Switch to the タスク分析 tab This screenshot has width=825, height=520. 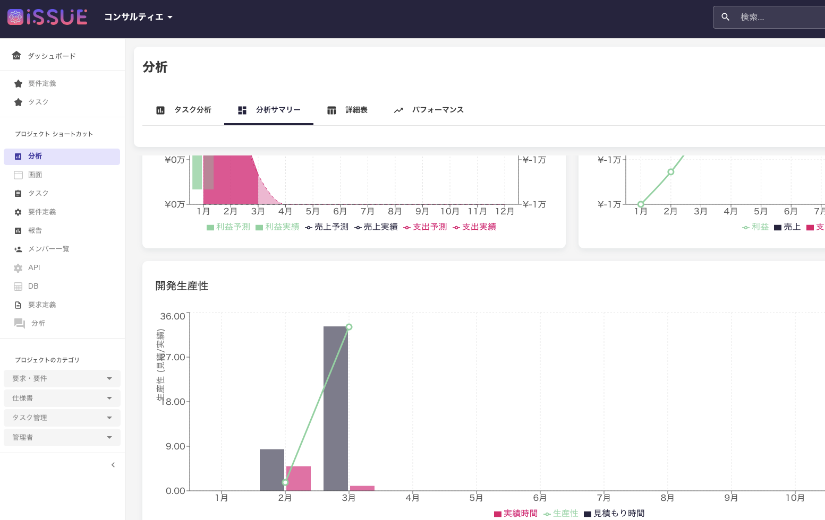click(x=184, y=110)
